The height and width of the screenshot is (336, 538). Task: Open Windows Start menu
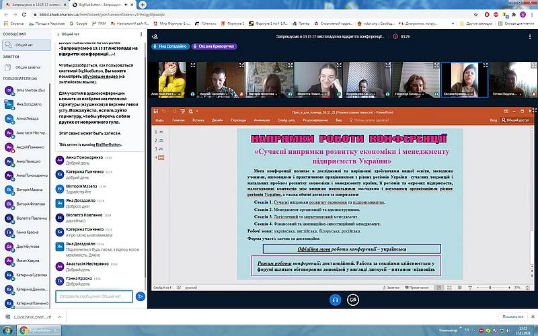(x=6, y=331)
